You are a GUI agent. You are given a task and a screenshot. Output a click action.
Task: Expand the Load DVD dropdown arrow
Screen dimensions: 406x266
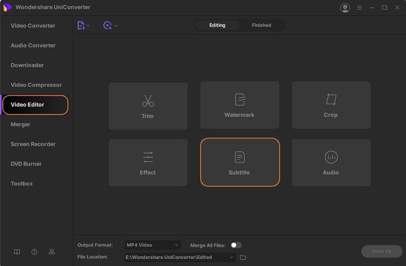click(116, 26)
